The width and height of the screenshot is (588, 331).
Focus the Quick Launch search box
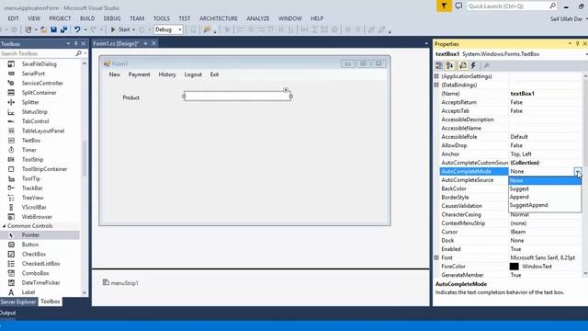512,6
